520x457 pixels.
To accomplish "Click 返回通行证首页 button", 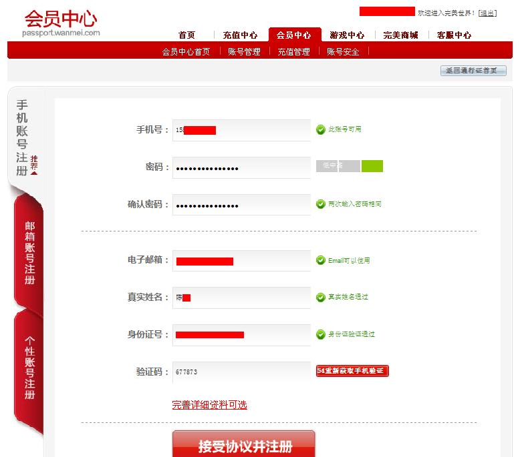I will [x=473, y=71].
